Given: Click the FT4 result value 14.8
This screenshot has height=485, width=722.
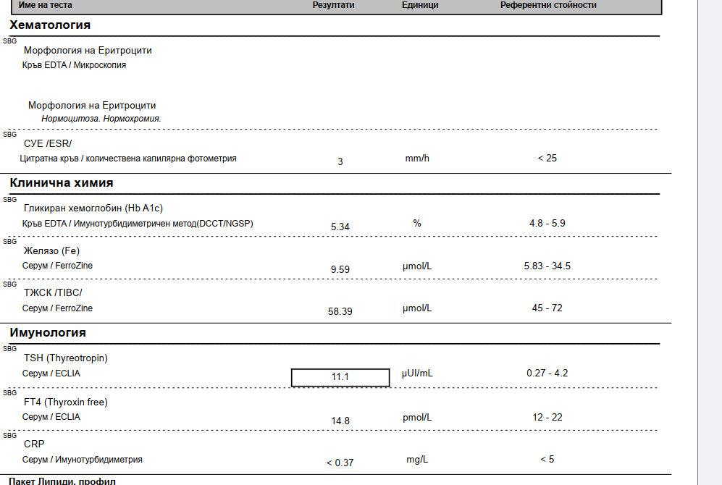Looking at the screenshot, I should tap(340, 421).
